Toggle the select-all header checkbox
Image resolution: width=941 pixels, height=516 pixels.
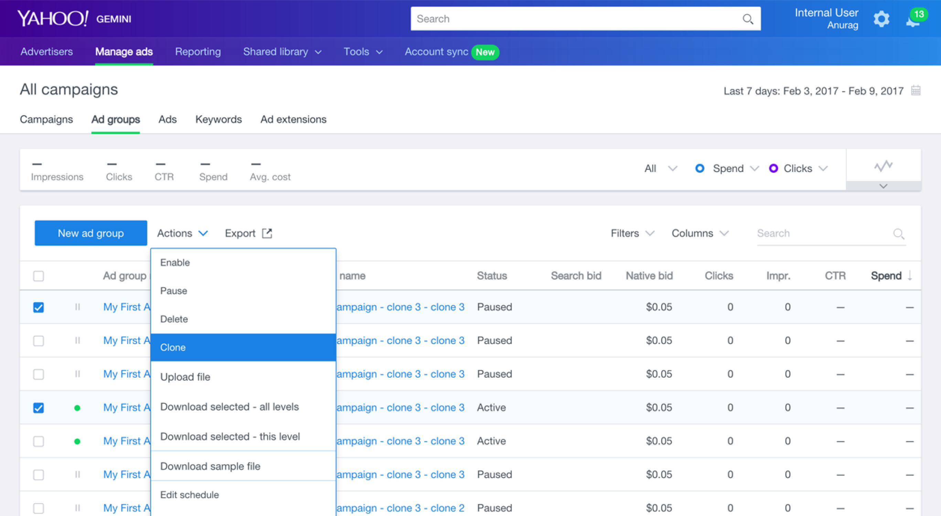tap(38, 276)
